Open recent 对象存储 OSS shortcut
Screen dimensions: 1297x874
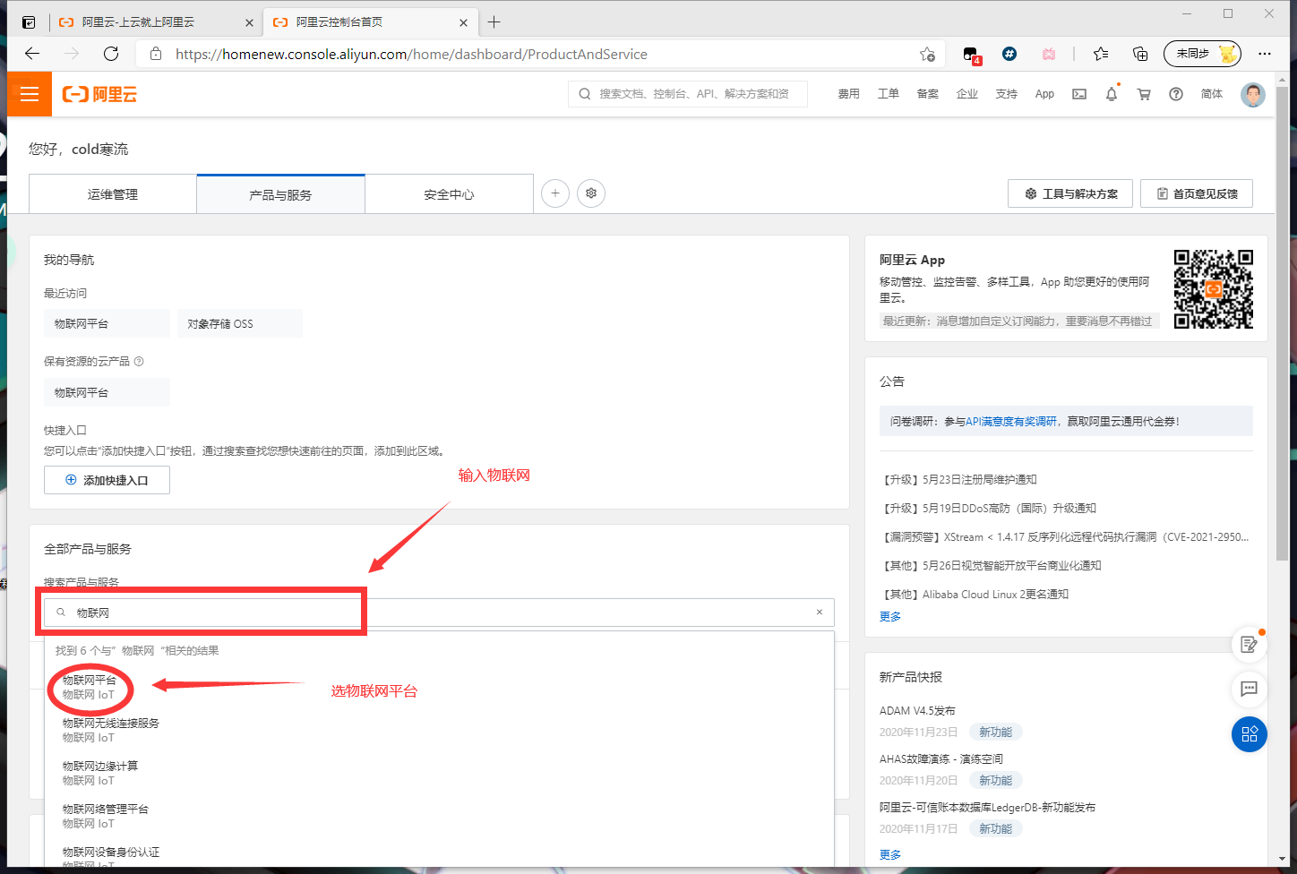point(239,323)
